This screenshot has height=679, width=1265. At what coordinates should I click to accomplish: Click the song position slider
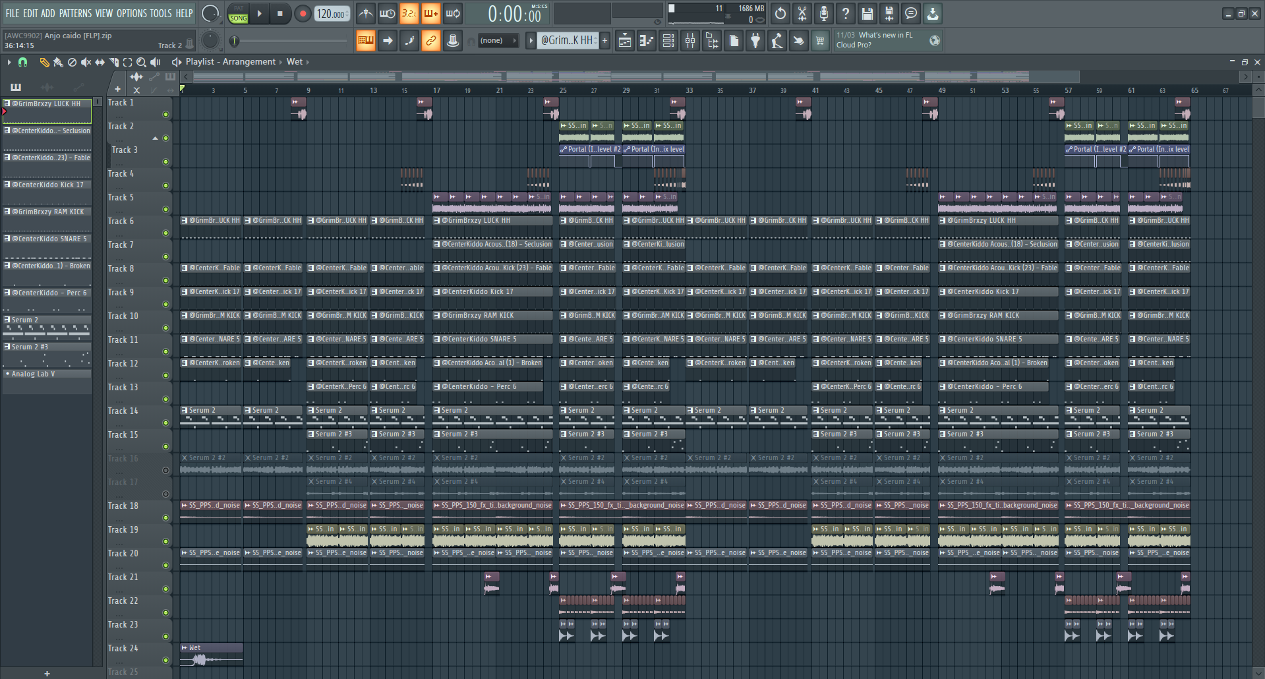[x=290, y=41]
